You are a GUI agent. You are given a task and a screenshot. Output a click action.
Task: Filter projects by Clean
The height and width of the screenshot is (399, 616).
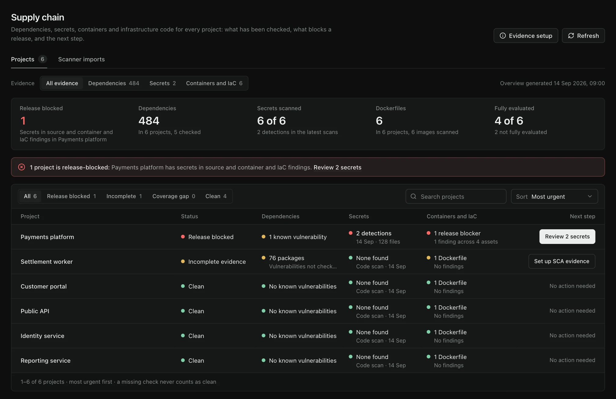[x=216, y=196]
